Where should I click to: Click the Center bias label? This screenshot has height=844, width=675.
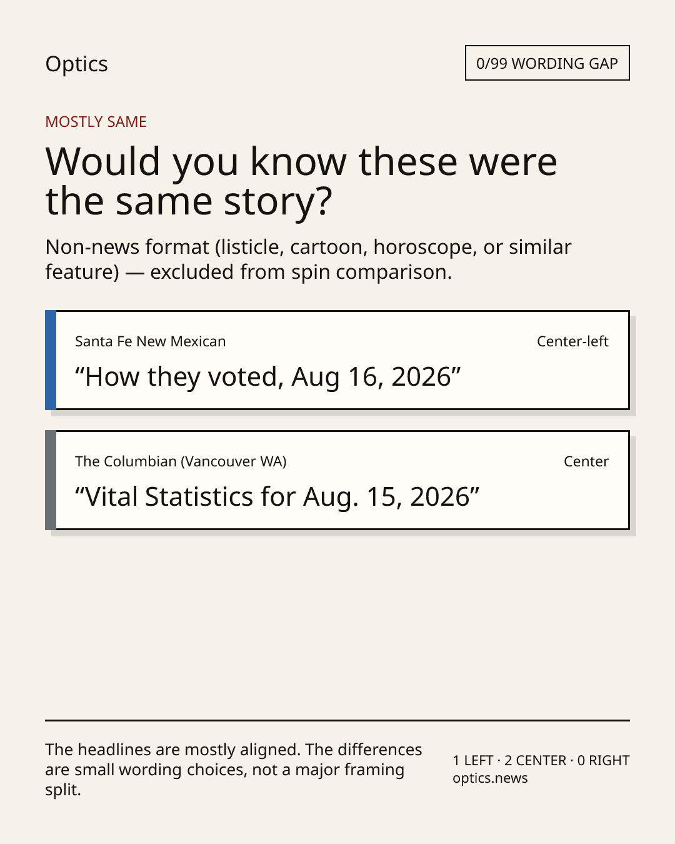(x=586, y=461)
